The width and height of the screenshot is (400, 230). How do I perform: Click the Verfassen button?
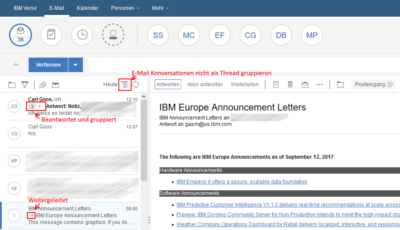(x=48, y=65)
